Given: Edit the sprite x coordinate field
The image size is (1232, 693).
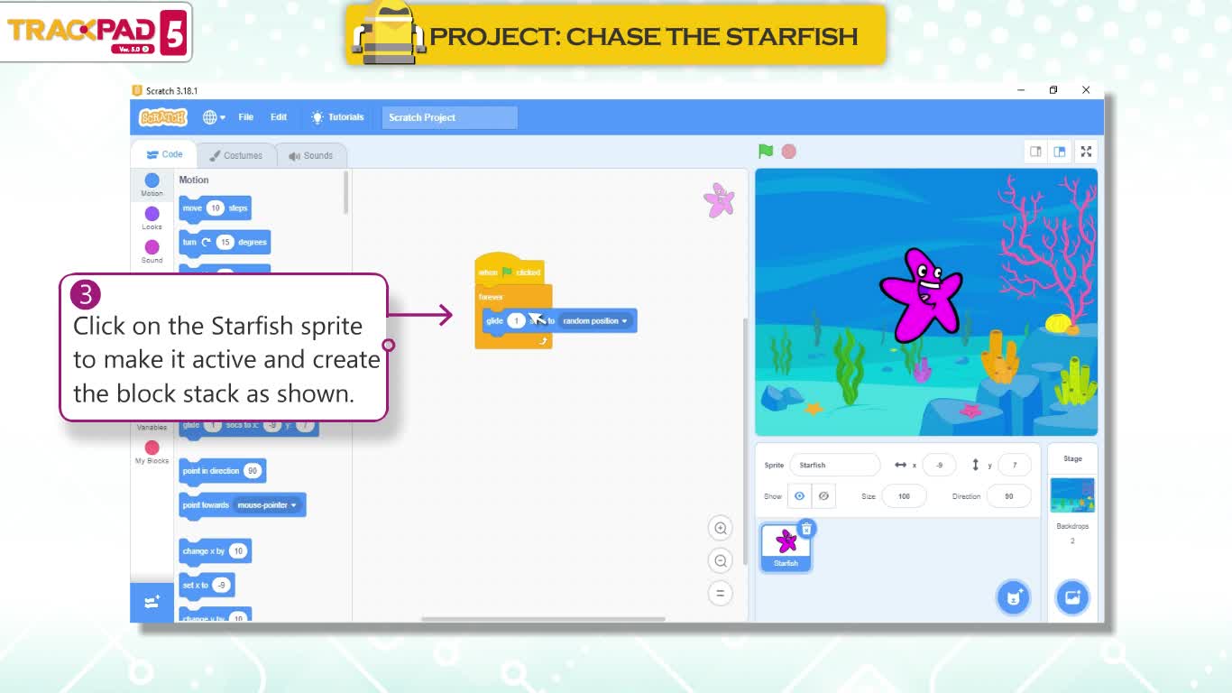Looking at the screenshot, I should pyautogui.click(x=939, y=465).
